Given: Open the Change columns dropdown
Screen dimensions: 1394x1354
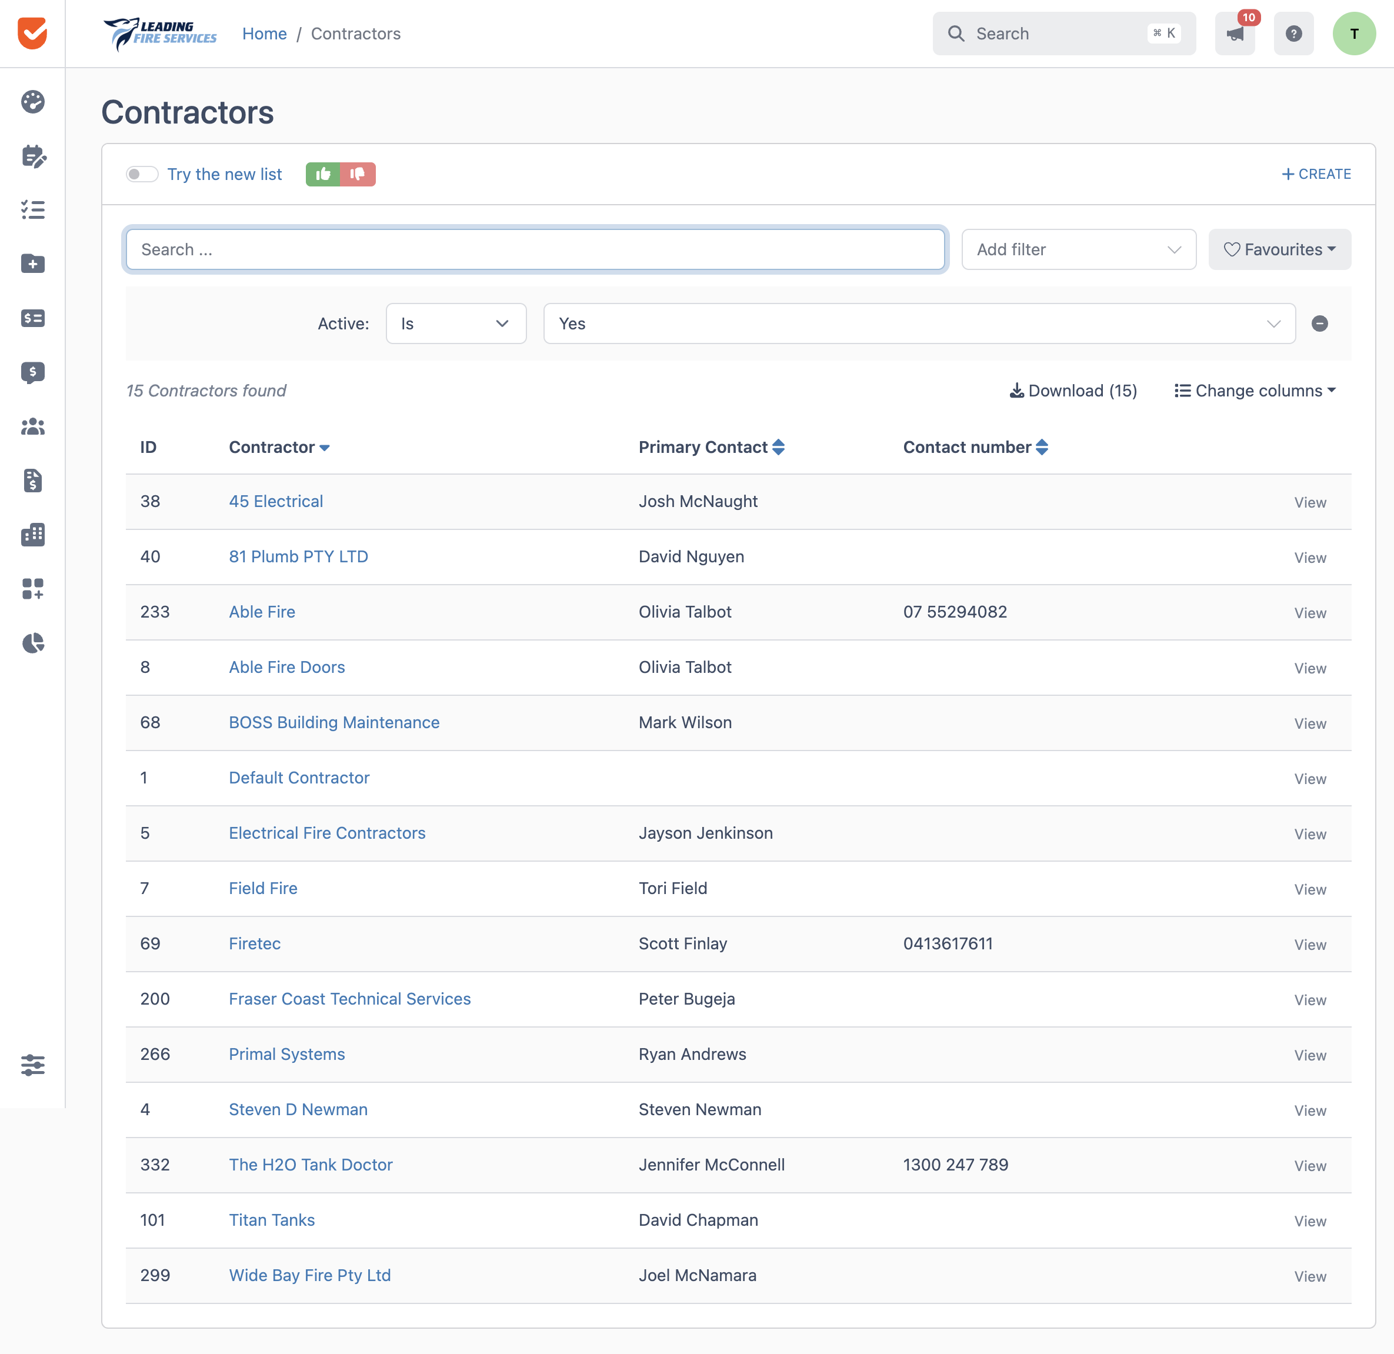Looking at the screenshot, I should tap(1255, 391).
